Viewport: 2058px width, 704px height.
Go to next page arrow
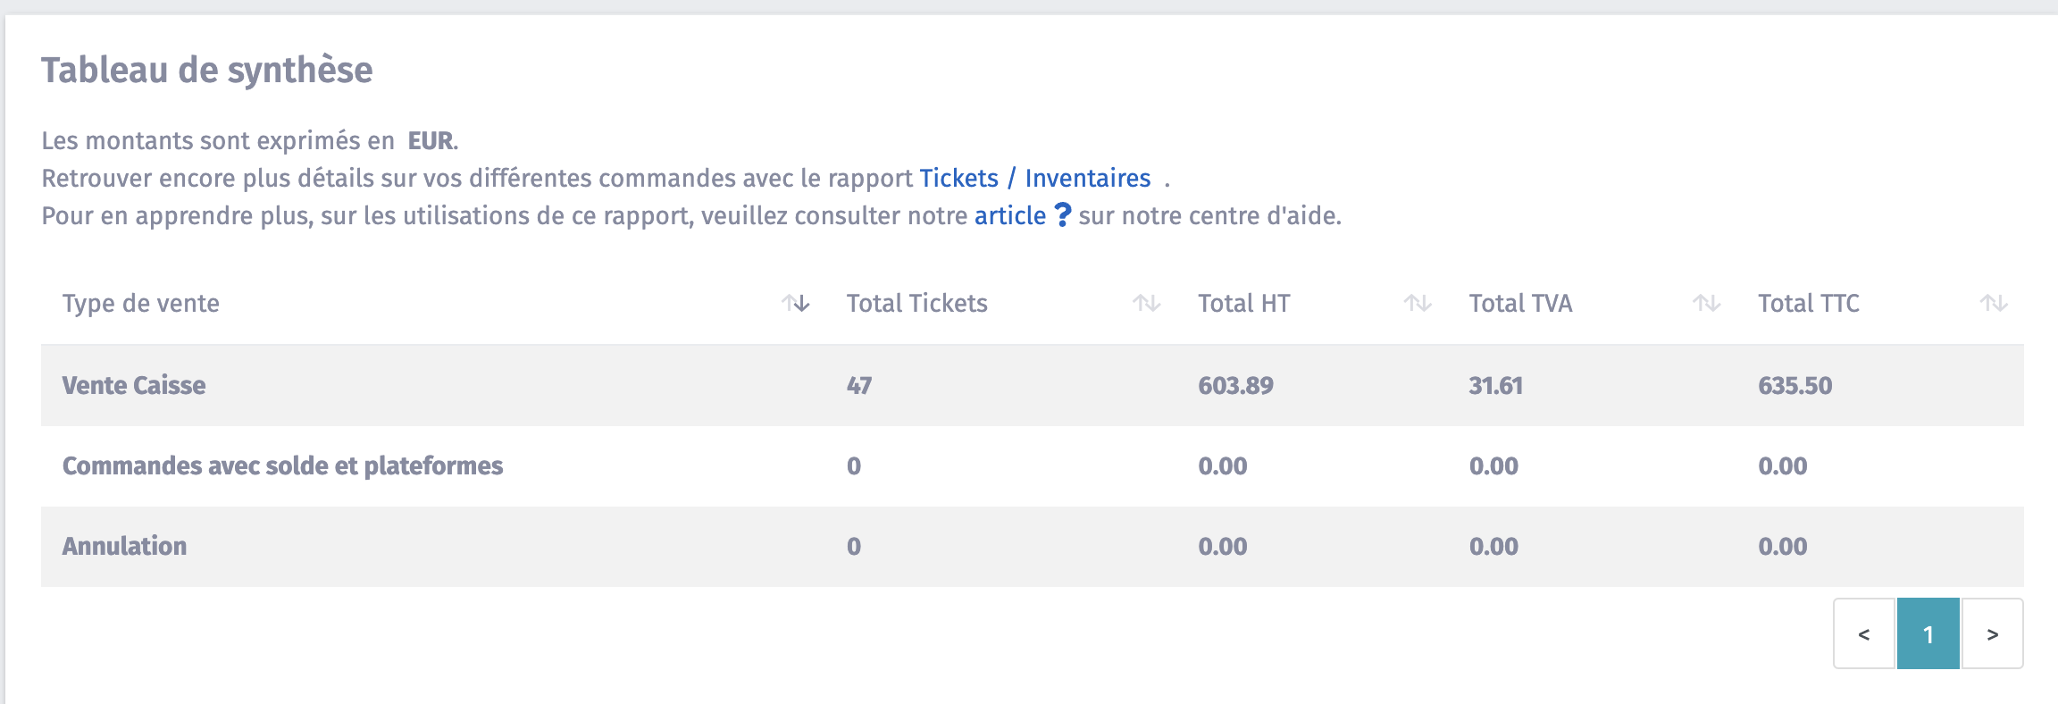[1992, 633]
